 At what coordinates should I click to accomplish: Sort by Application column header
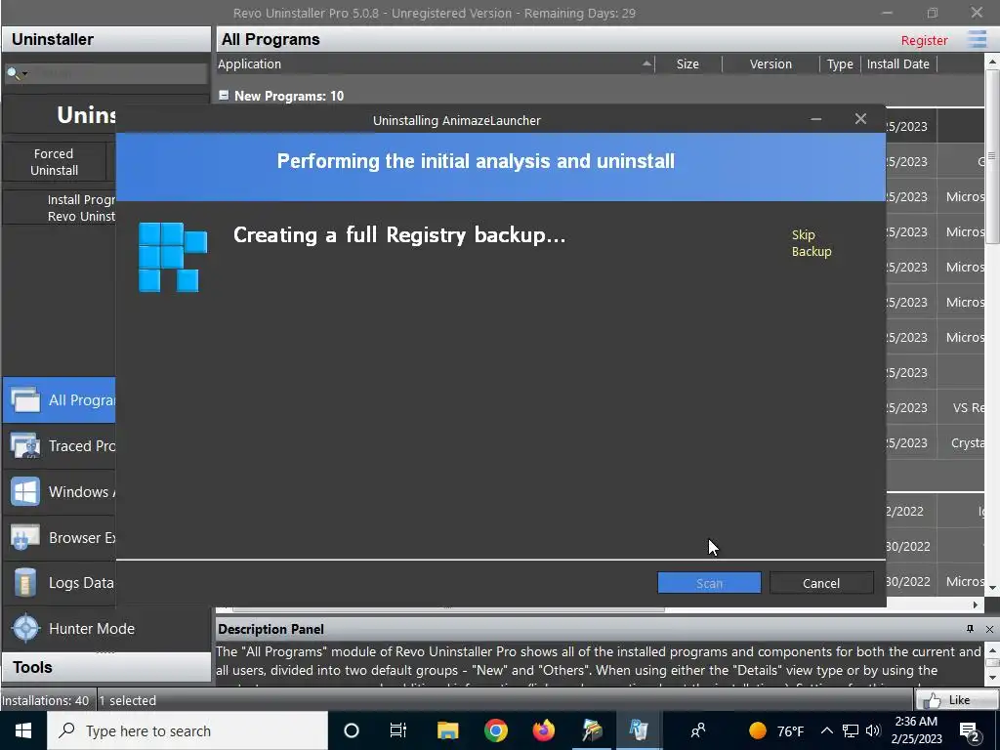pyautogui.click(x=435, y=63)
